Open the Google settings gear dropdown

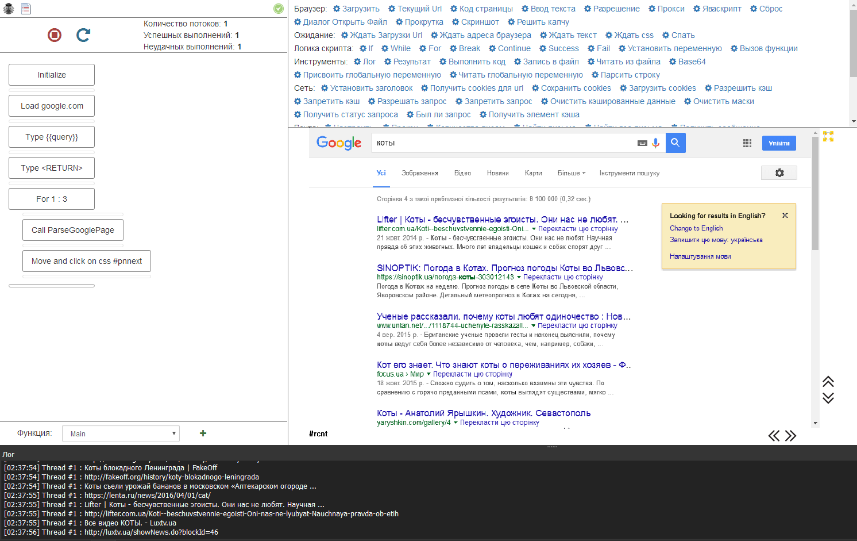coord(779,173)
